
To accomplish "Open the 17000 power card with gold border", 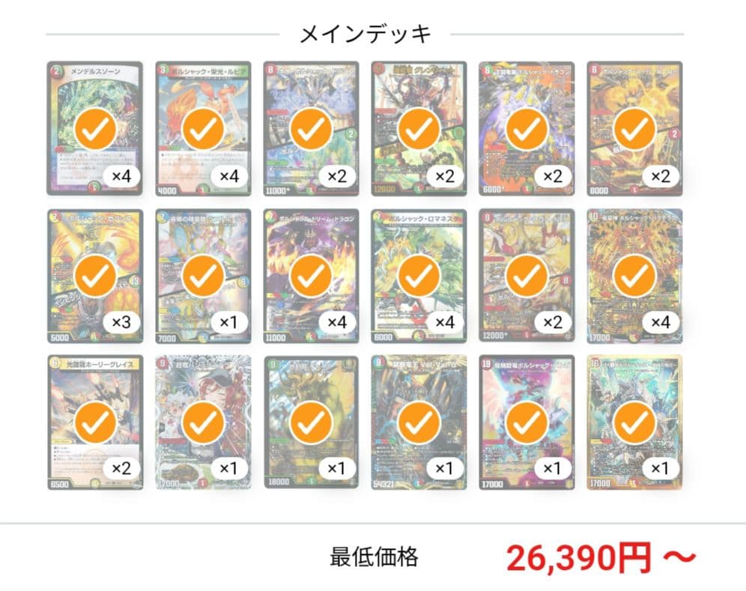I will (634, 422).
